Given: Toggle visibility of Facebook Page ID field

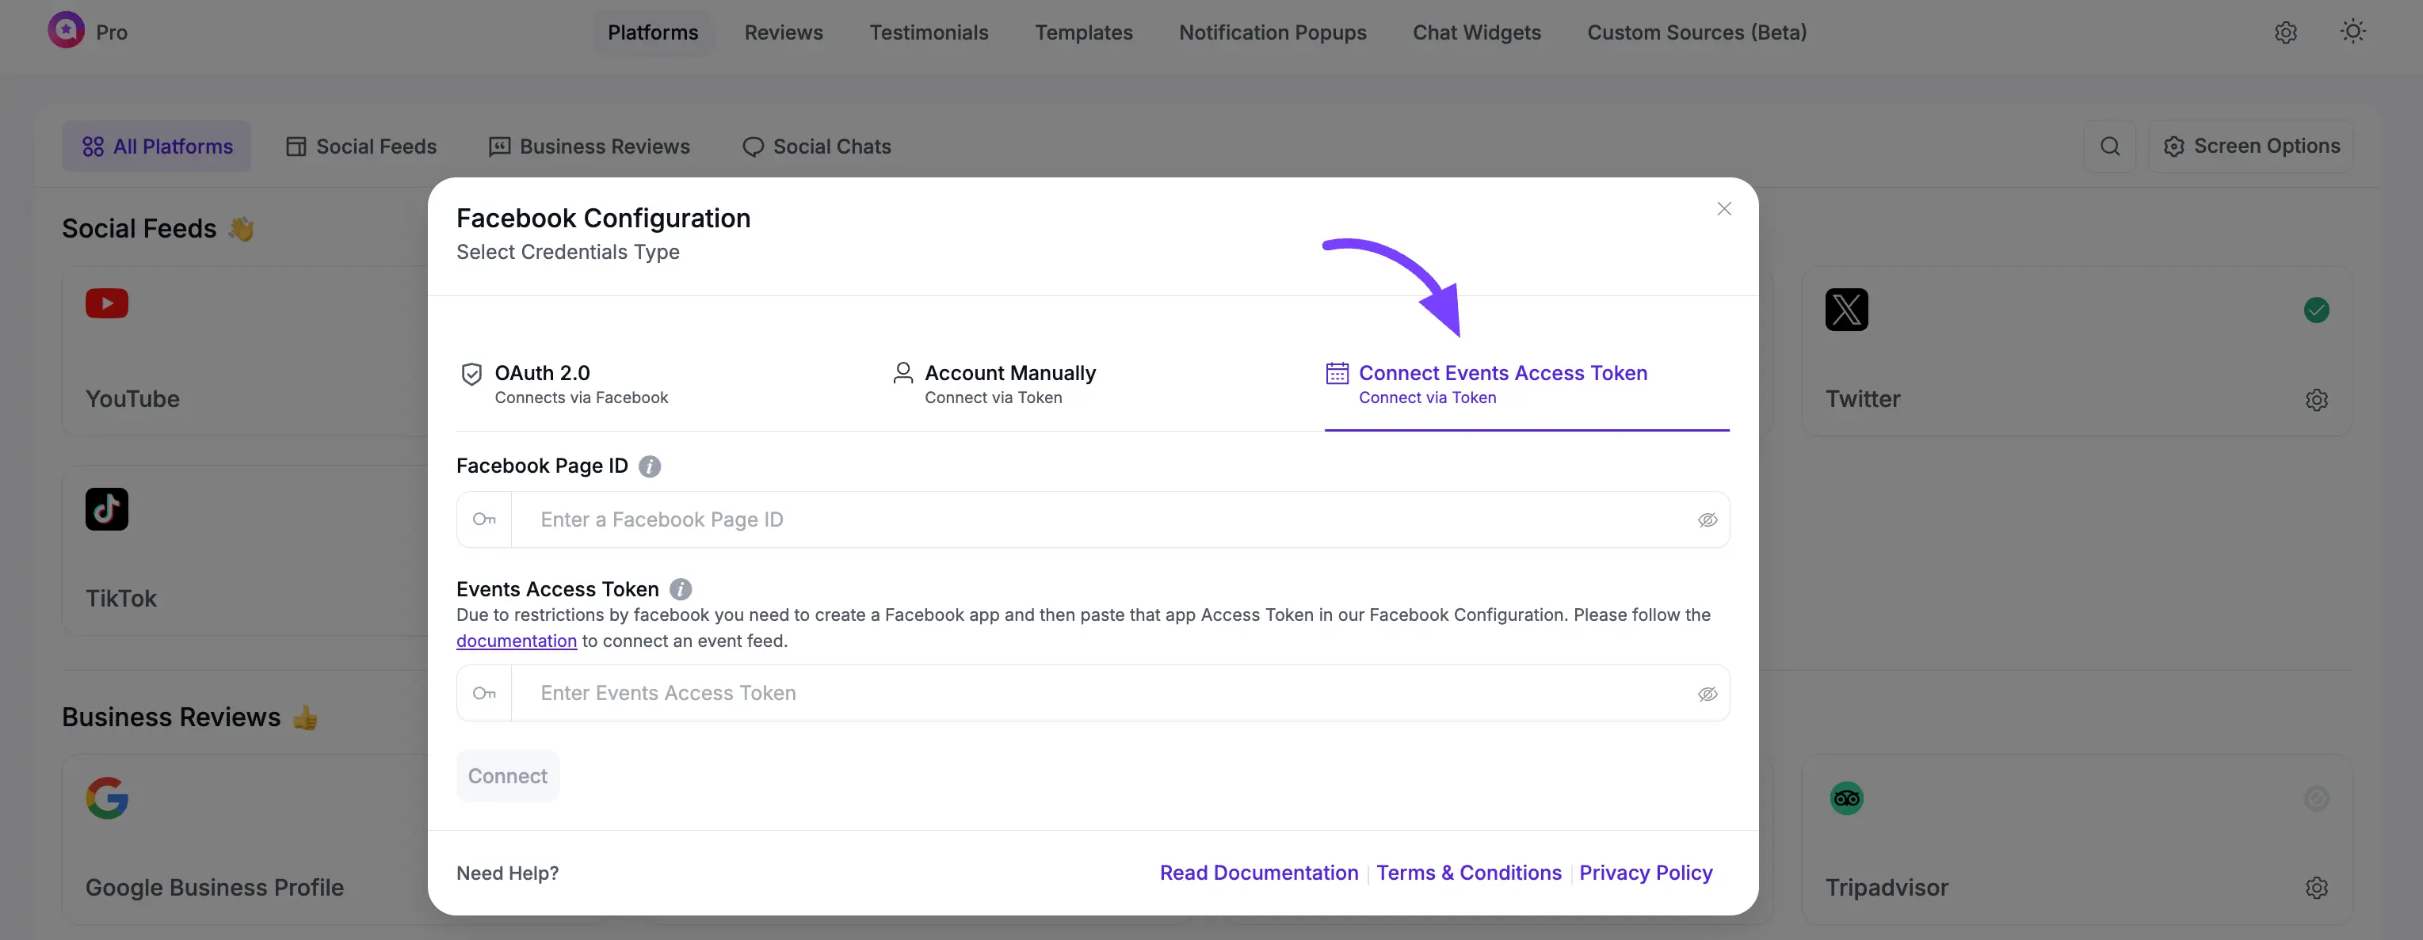Looking at the screenshot, I should pyautogui.click(x=1708, y=519).
